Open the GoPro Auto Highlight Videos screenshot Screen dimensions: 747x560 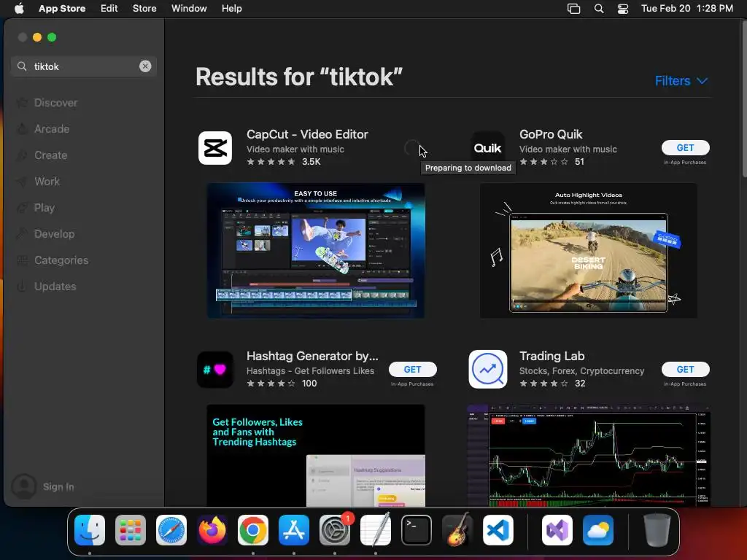(589, 251)
